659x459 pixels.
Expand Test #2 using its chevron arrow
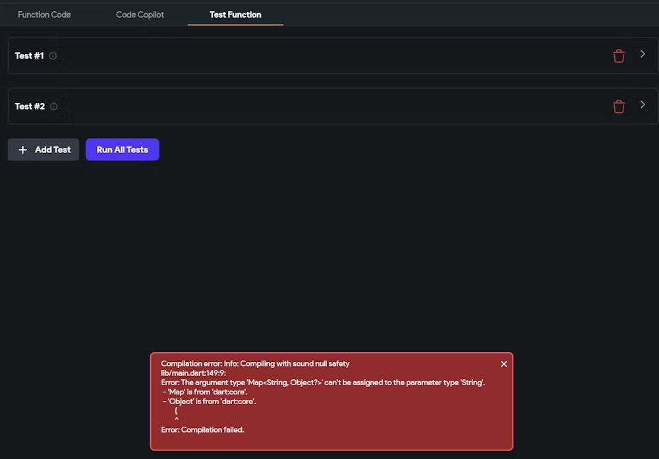(643, 105)
